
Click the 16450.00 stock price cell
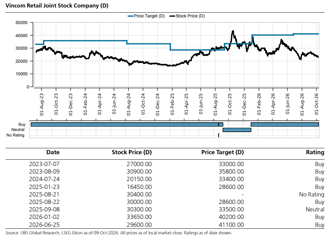pyautogui.click(x=139, y=187)
